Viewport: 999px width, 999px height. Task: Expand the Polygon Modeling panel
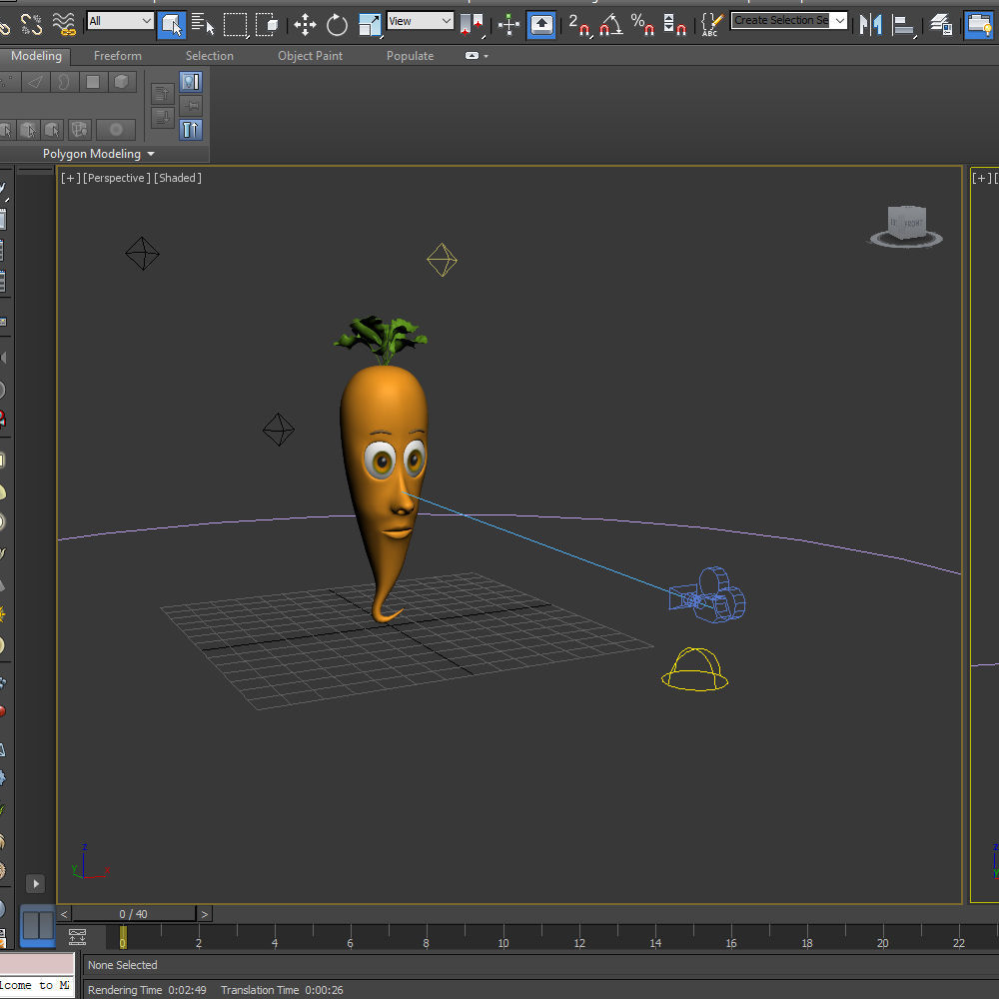click(x=99, y=154)
